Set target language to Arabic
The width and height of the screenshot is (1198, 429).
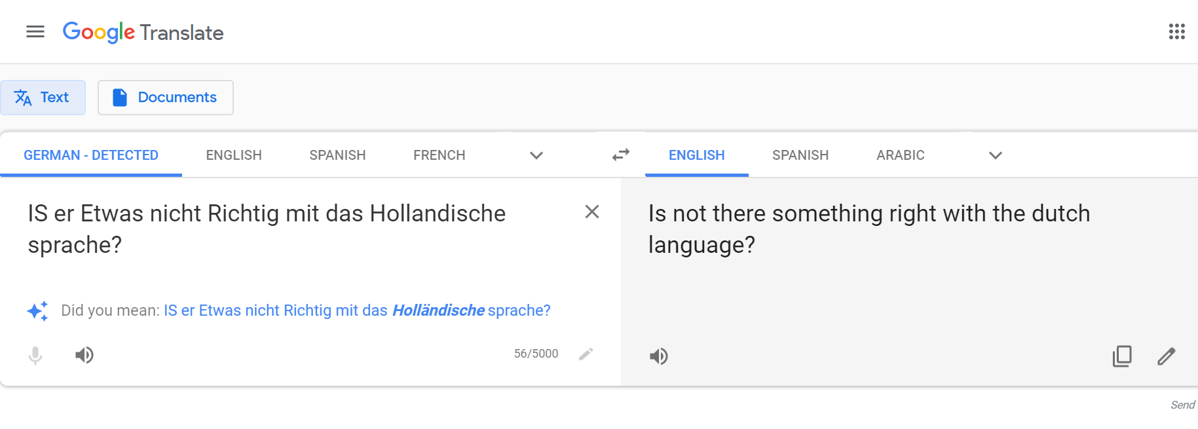coord(901,155)
